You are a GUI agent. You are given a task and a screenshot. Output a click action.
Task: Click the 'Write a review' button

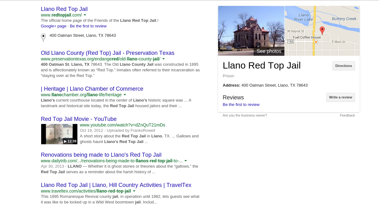coord(341,97)
